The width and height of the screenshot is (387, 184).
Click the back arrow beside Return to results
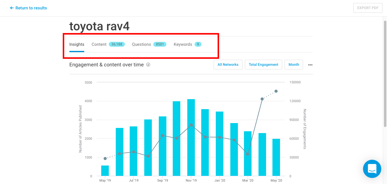(12, 8)
